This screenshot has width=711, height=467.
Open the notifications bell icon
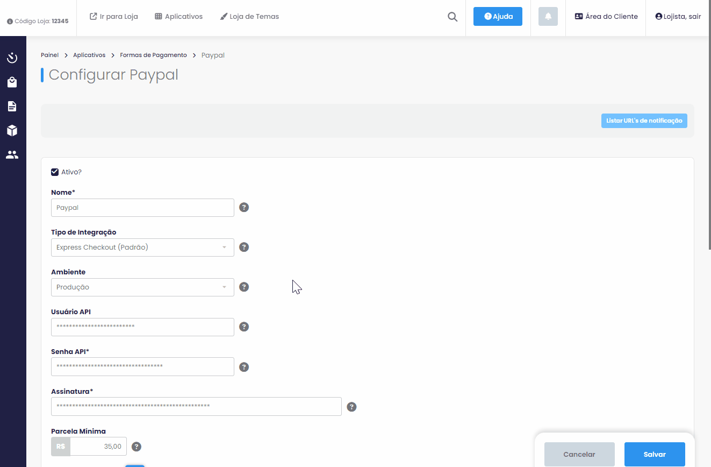coord(548,17)
